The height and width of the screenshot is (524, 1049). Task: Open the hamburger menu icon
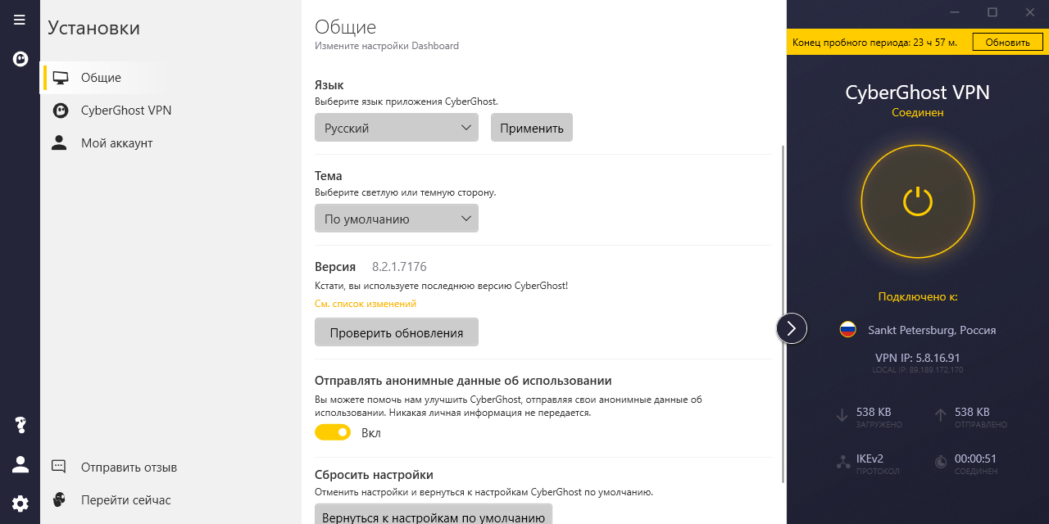20,20
